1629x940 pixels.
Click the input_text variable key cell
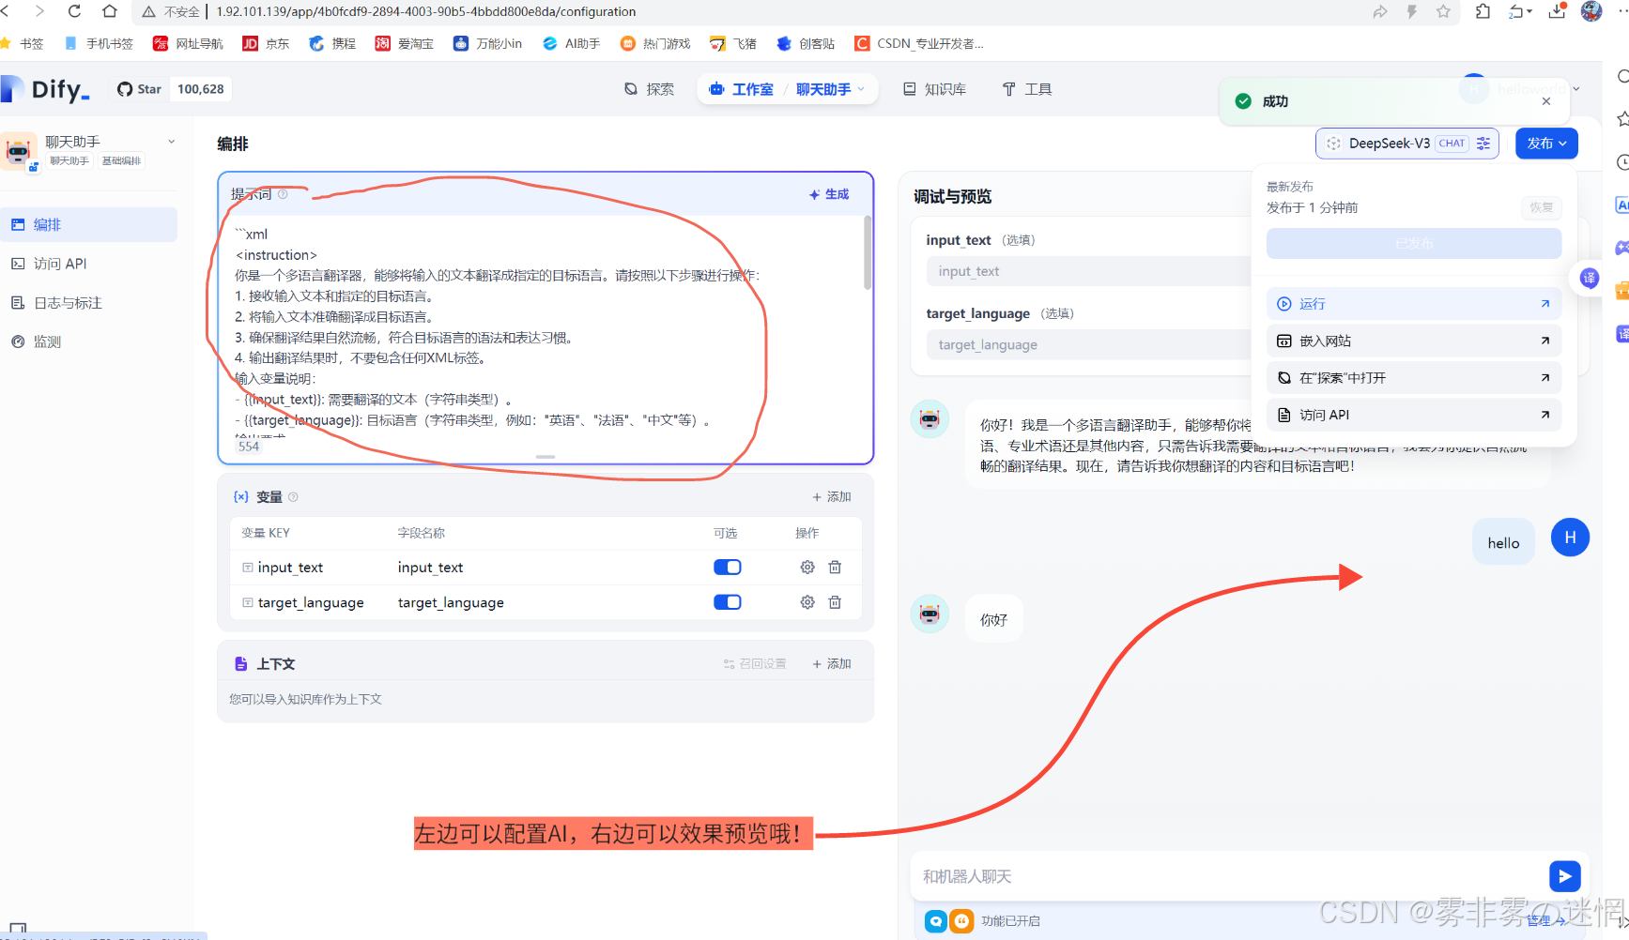tap(290, 567)
